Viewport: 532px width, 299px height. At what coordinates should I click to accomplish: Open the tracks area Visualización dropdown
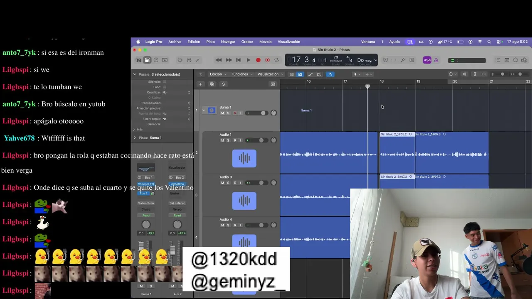click(270, 74)
